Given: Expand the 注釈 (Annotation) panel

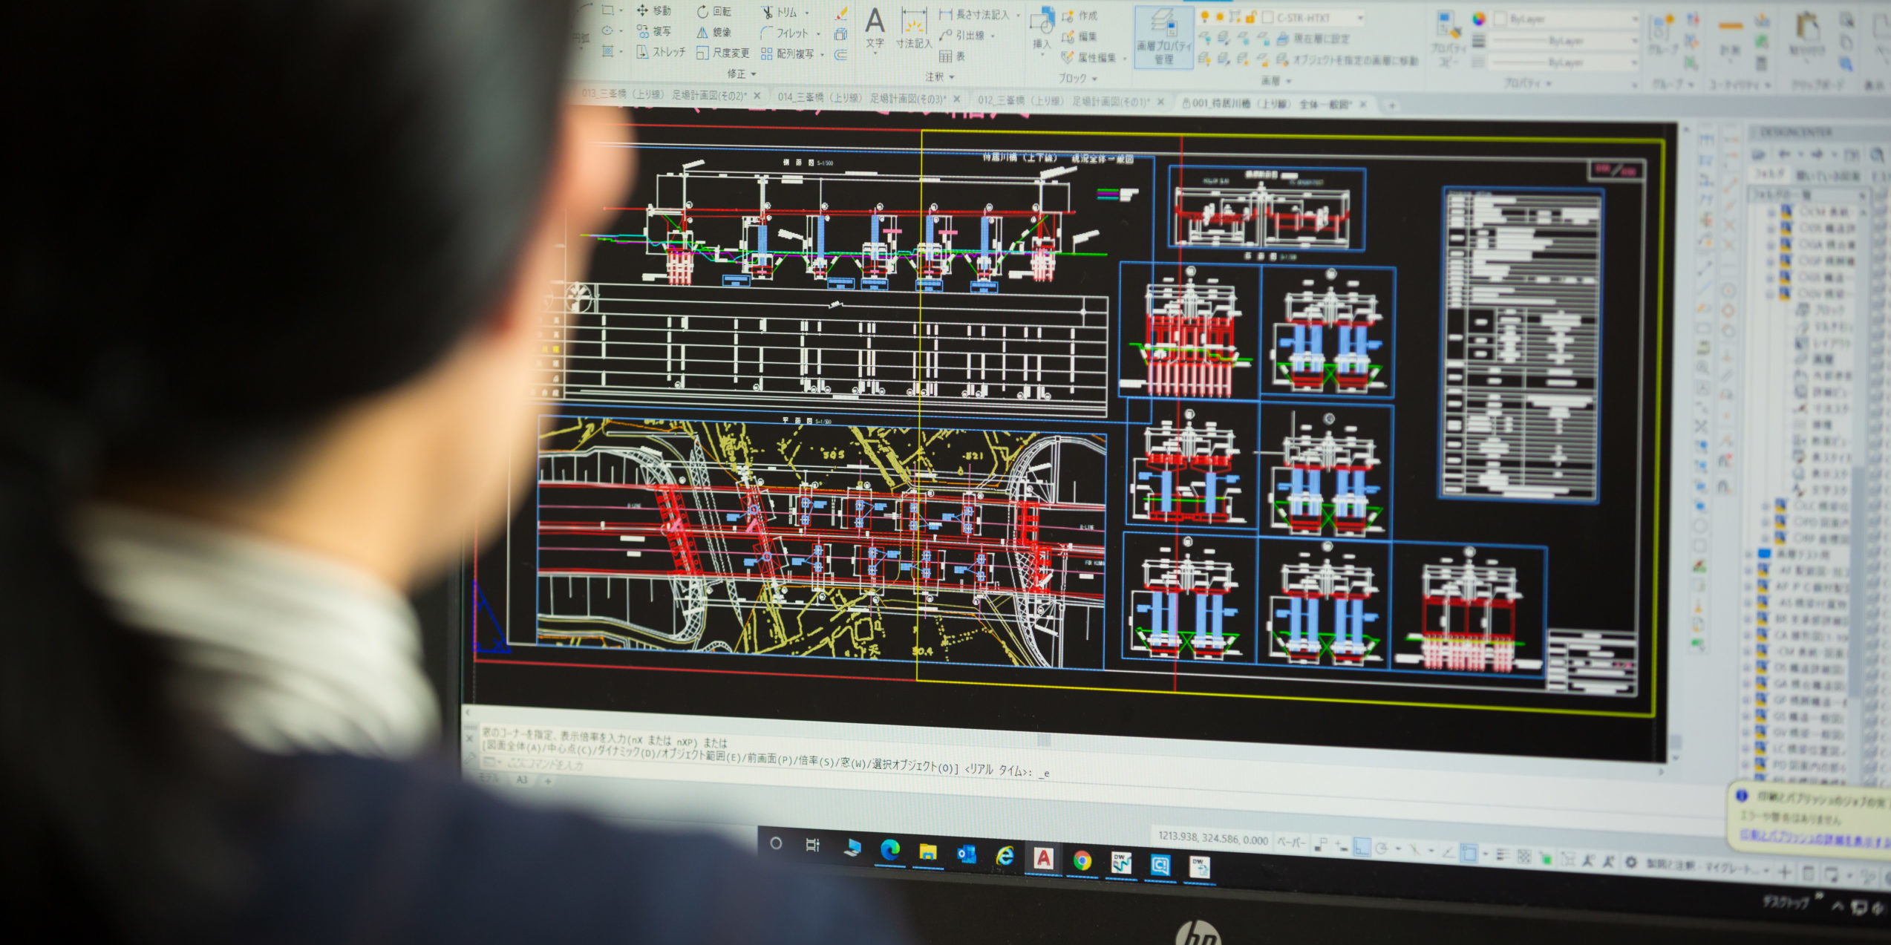Looking at the screenshot, I should point(939,77).
